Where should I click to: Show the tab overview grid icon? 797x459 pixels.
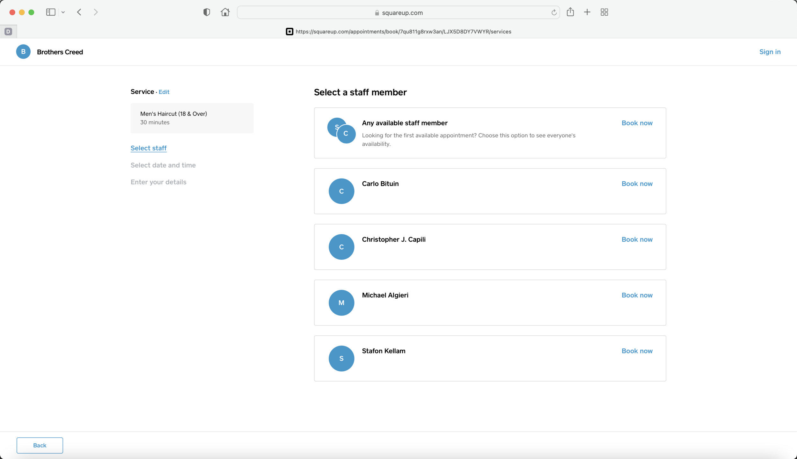(x=604, y=12)
